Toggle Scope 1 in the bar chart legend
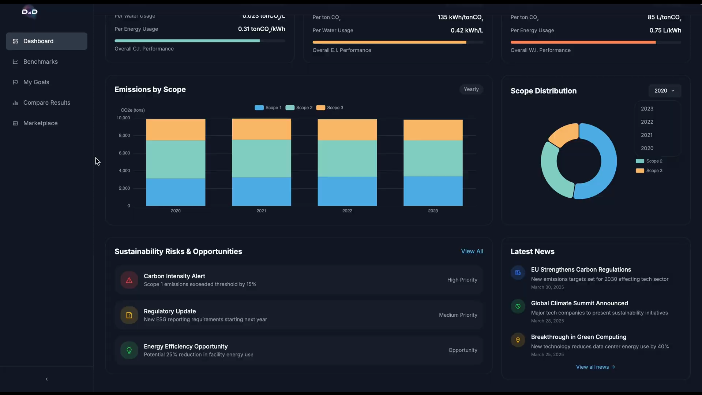The height and width of the screenshot is (395, 702). [x=268, y=108]
